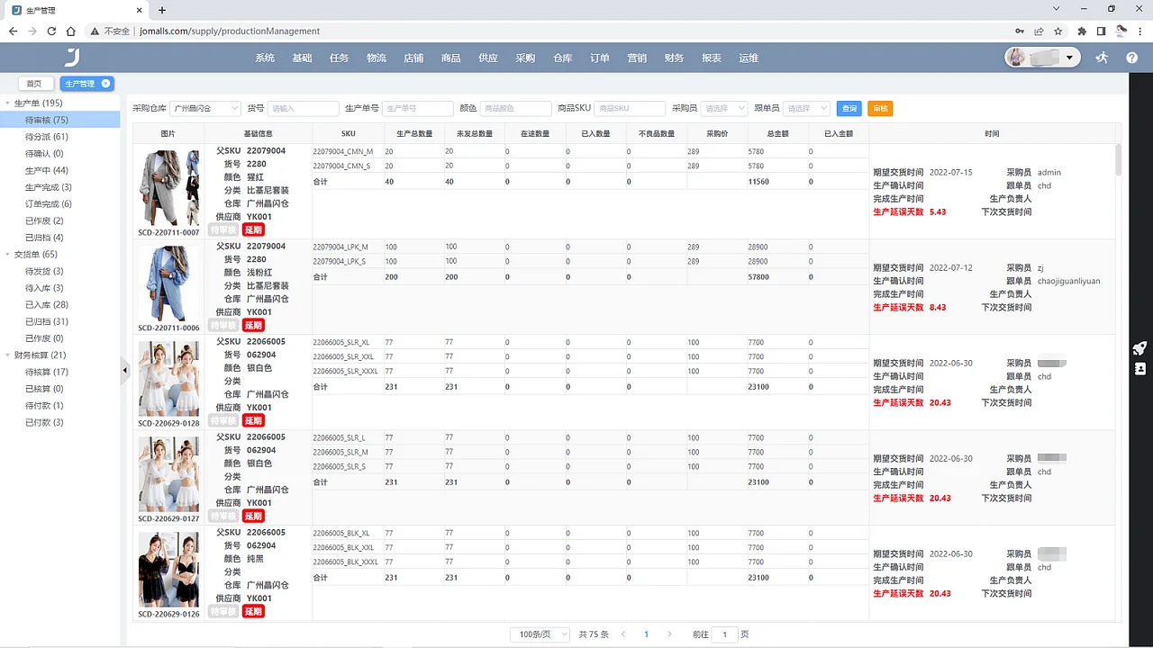
Task: Reload the page with the refresh icon
Action: (x=53, y=31)
